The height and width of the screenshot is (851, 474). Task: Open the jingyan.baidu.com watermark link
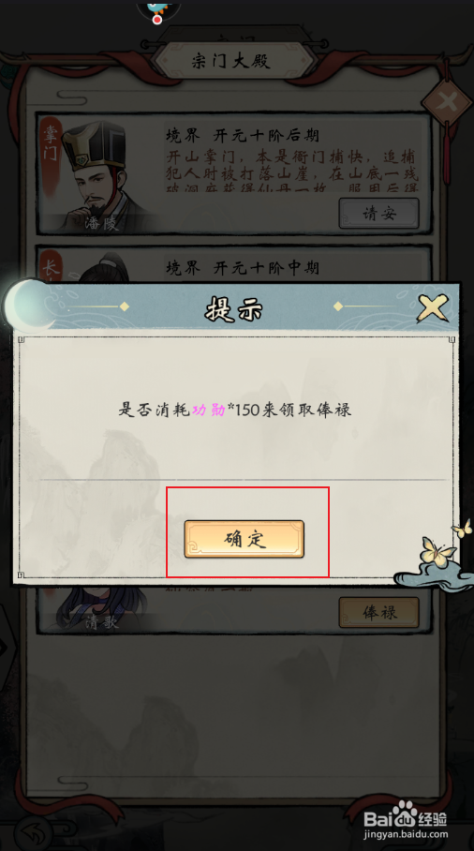(406, 834)
